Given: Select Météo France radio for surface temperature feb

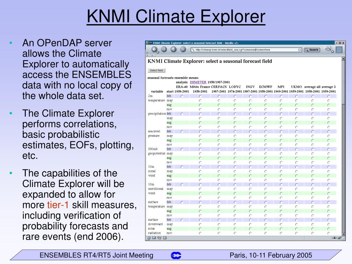Looking at the screenshot, I should pyautogui.click(x=200, y=202).
